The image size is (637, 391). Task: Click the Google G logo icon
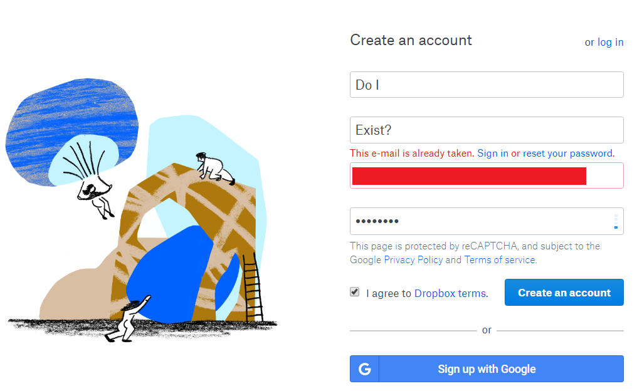click(364, 369)
